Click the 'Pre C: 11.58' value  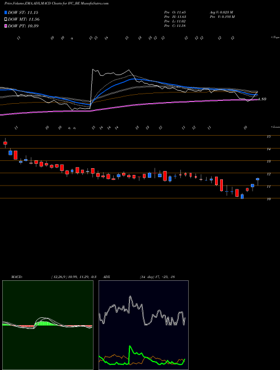pos(175,26)
